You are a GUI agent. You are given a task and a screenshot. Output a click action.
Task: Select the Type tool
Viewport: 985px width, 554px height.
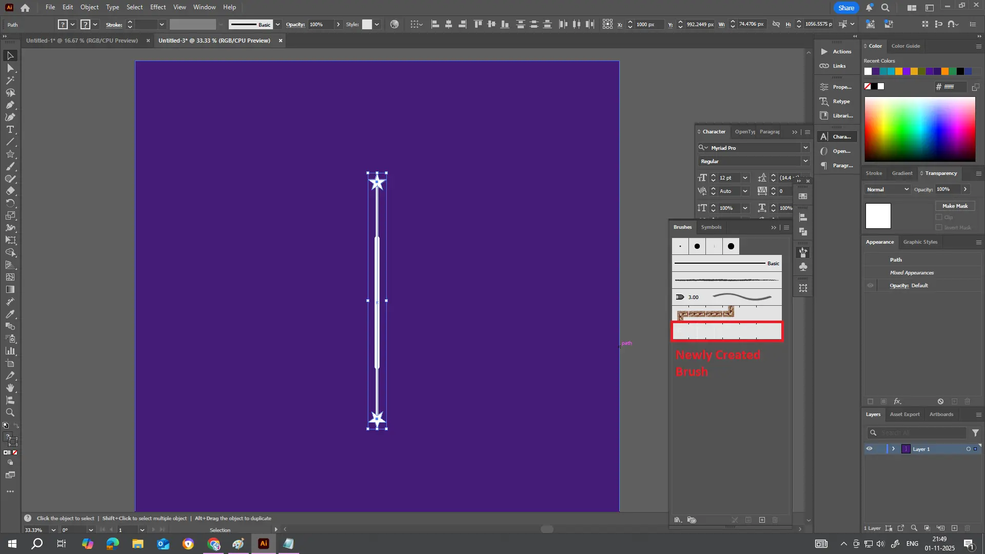[10, 130]
